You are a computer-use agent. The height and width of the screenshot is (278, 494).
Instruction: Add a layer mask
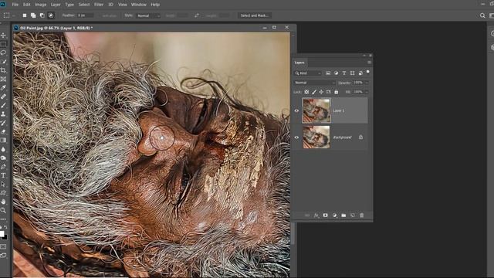pos(325,215)
